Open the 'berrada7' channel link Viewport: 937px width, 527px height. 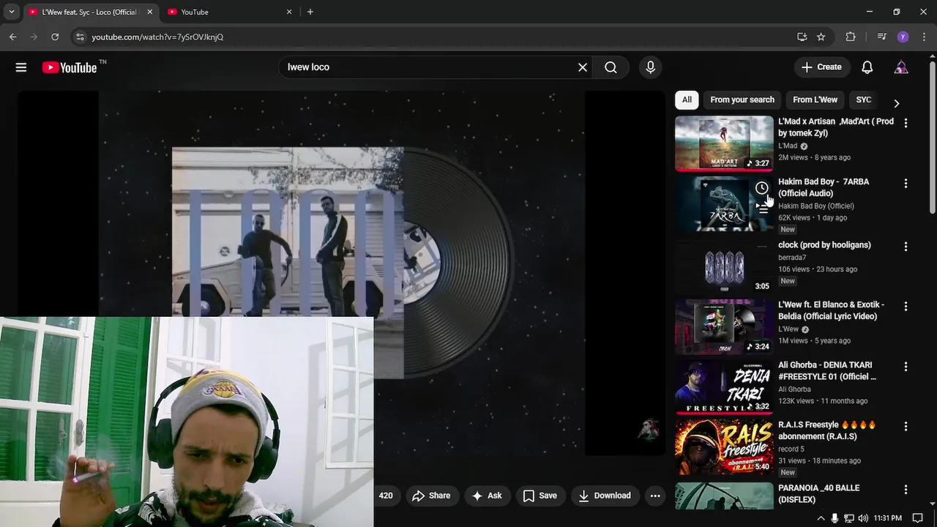pos(792,258)
